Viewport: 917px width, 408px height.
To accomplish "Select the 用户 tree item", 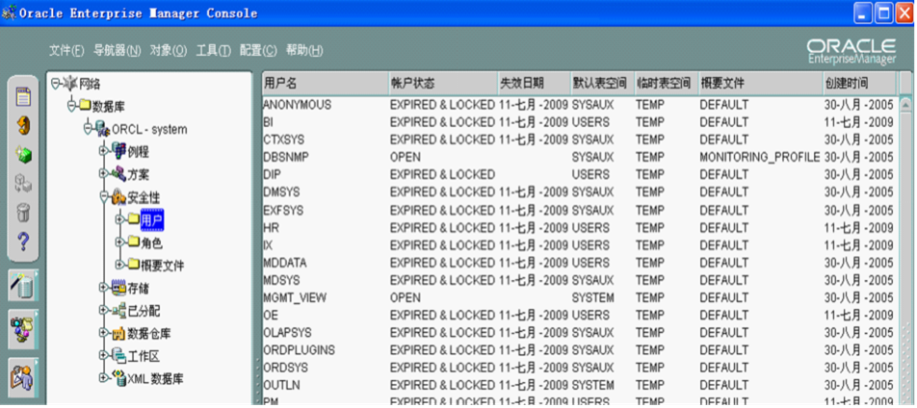I will [152, 219].
